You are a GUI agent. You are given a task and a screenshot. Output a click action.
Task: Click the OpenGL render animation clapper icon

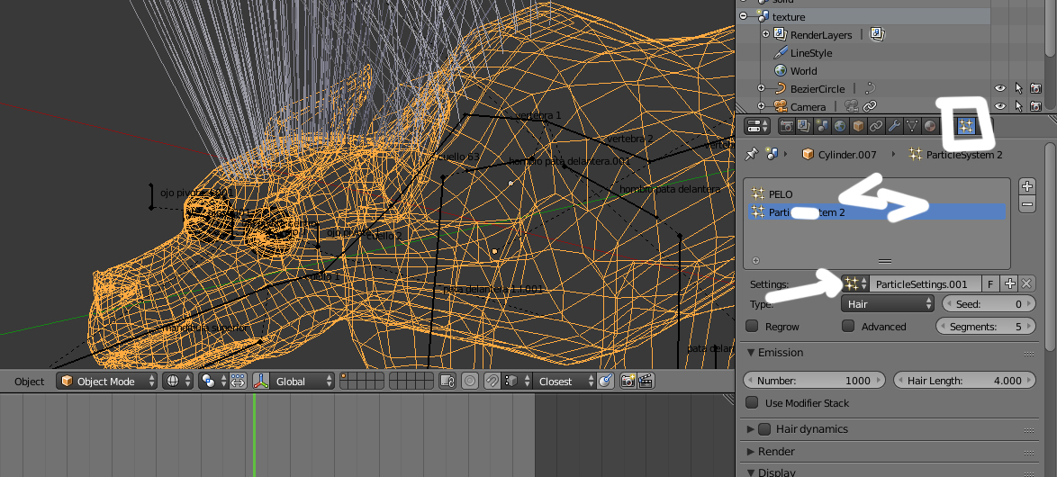646,382
